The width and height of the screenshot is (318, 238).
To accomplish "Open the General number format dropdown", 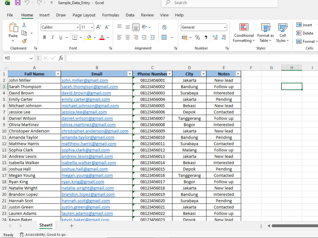I will (225, 27).
